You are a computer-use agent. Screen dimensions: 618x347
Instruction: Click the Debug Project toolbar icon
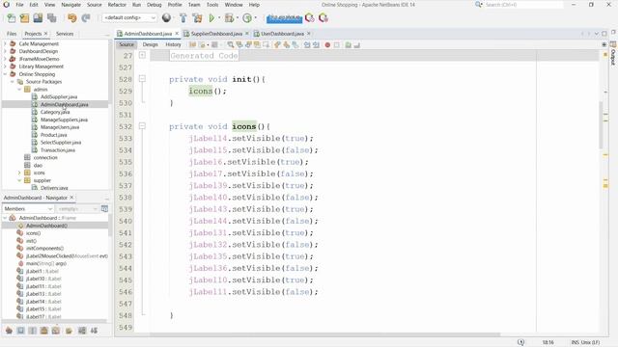(229, 18)
